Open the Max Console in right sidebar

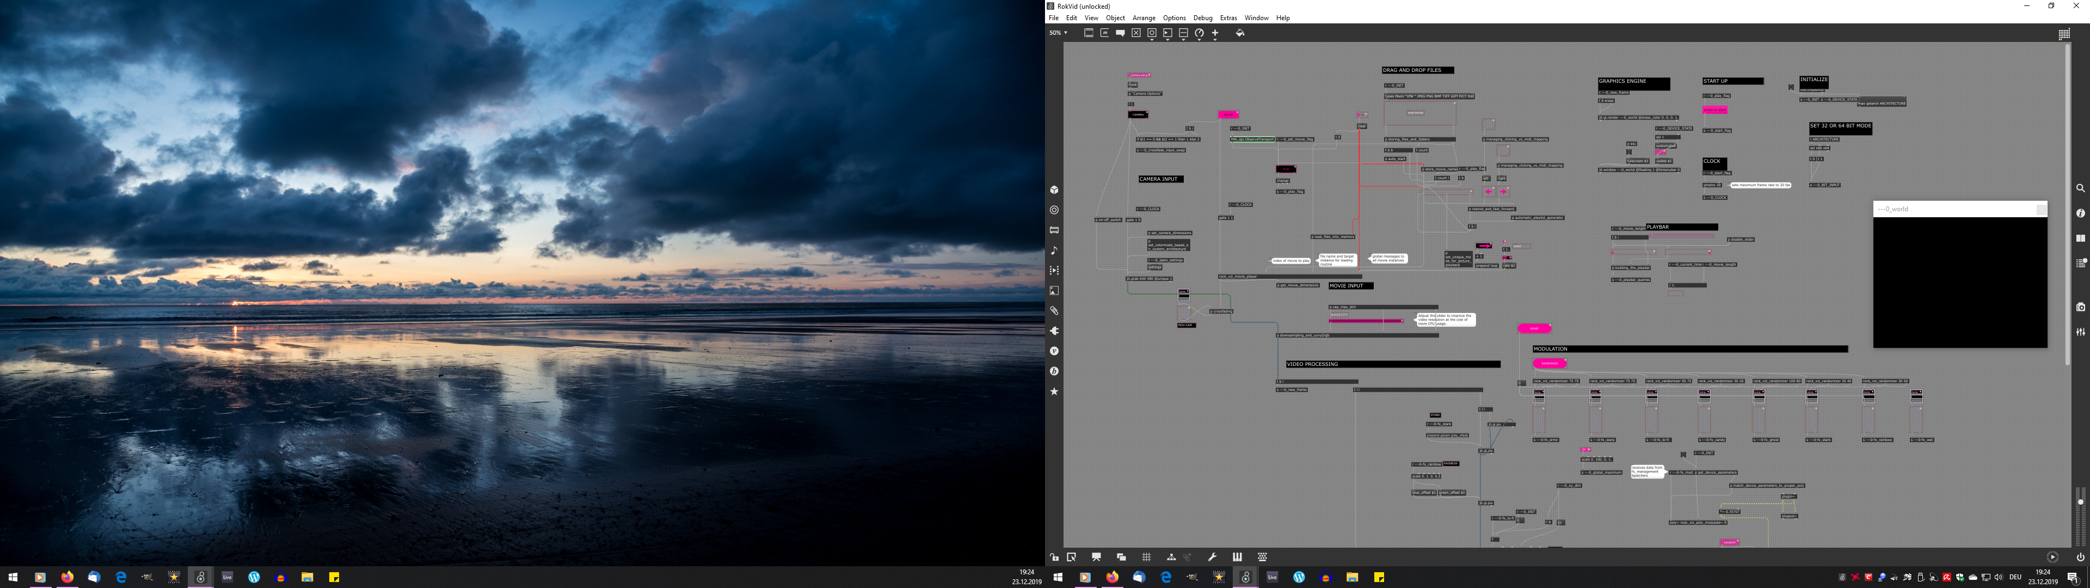pos(2080,263)
